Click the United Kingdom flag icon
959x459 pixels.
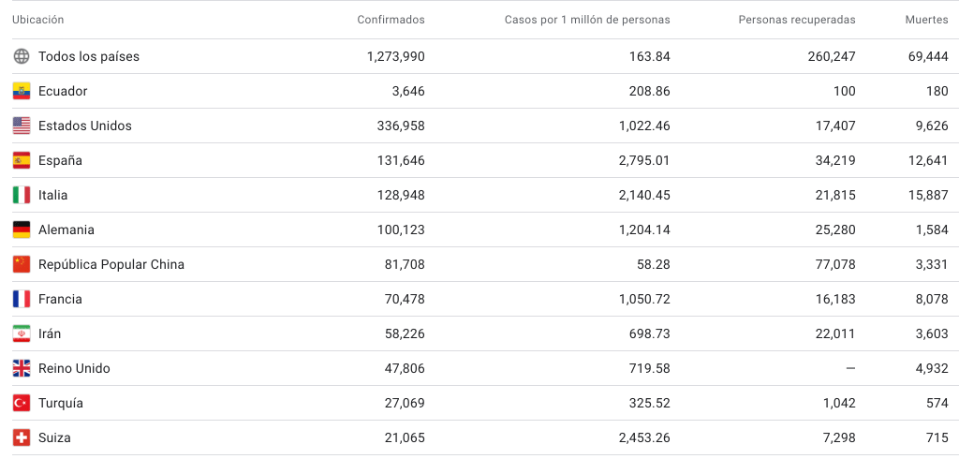(22, 368)
